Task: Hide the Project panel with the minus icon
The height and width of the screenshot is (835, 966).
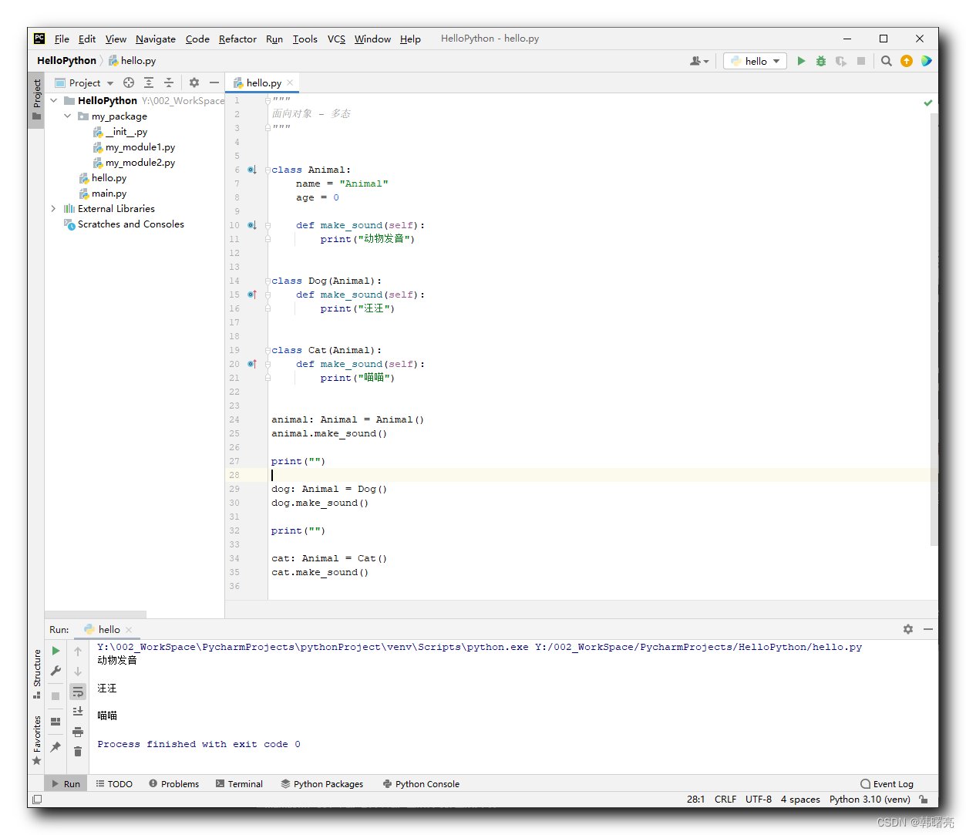Action: click(214, 82)
